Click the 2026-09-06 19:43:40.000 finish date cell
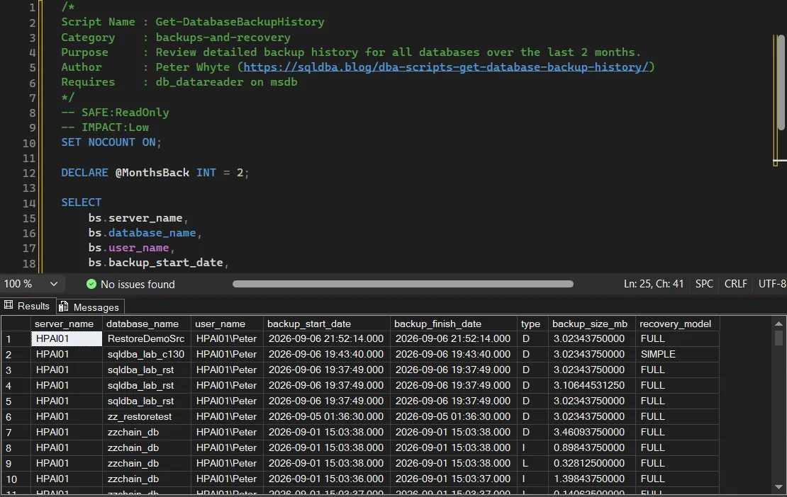The height and width of the screenshot is (497, 787). [454, 354]
